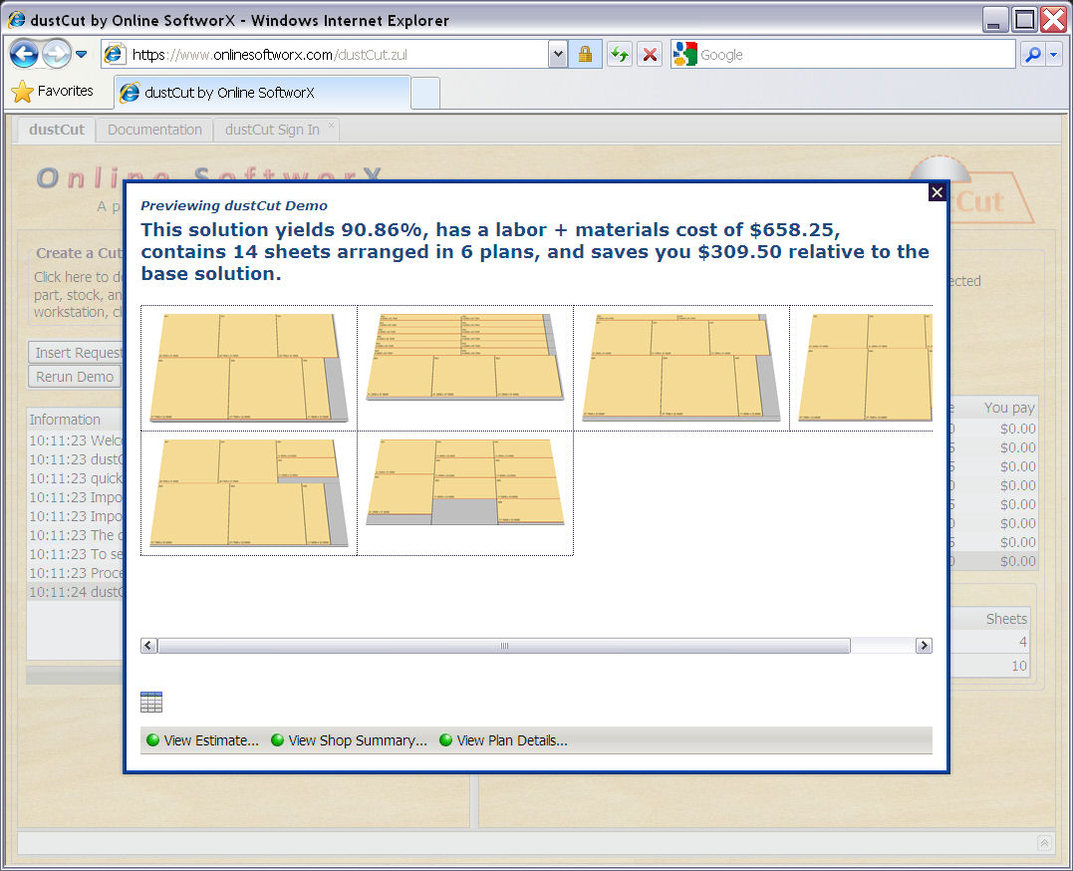Viewport: 1073px width, 871px height.
Task: Refresh the page with refresh icon
Action: coord(620,54)
